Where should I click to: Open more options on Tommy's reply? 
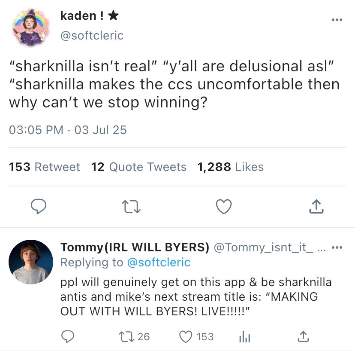[338, 247]
